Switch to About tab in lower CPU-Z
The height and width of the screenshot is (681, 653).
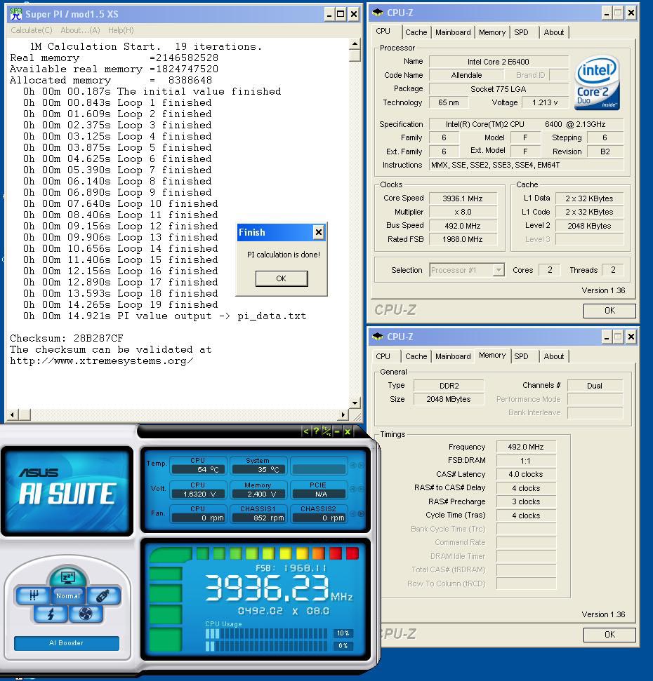pyautogui.click(x=554, y=356)
